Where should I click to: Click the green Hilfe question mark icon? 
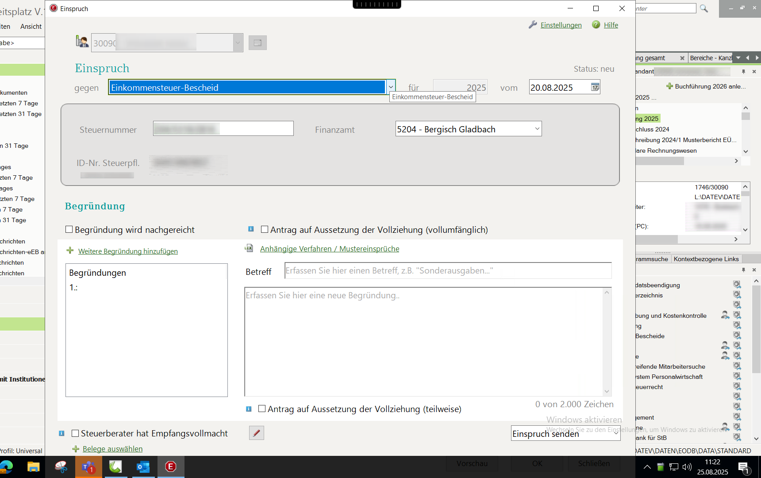(x=596, y=25)
